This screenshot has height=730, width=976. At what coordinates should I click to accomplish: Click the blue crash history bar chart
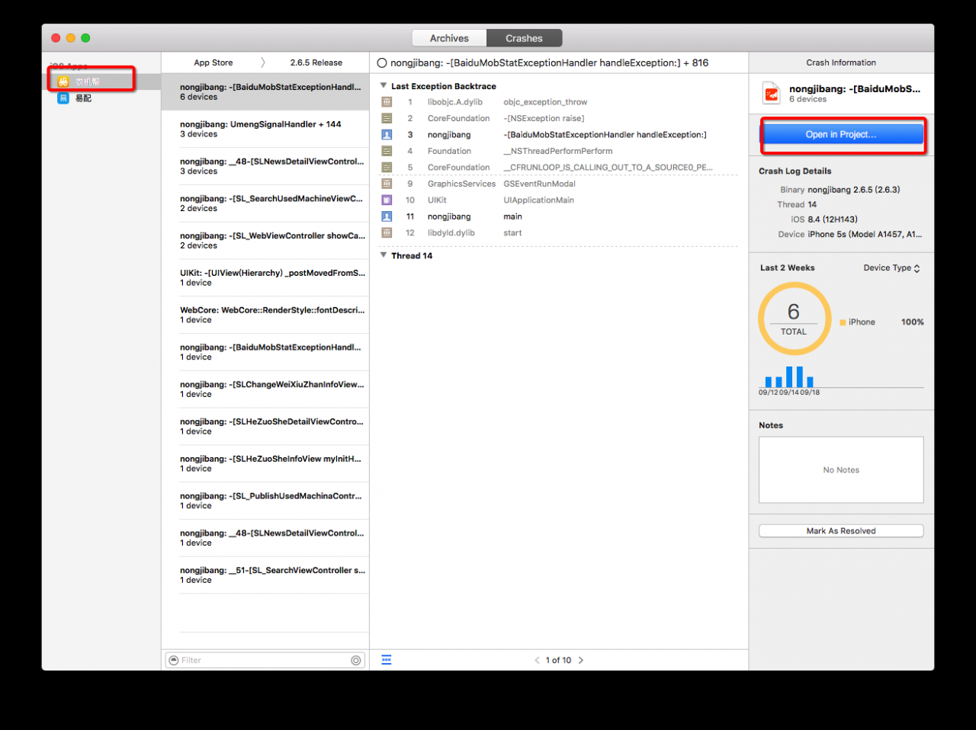(x=789, y=377)
